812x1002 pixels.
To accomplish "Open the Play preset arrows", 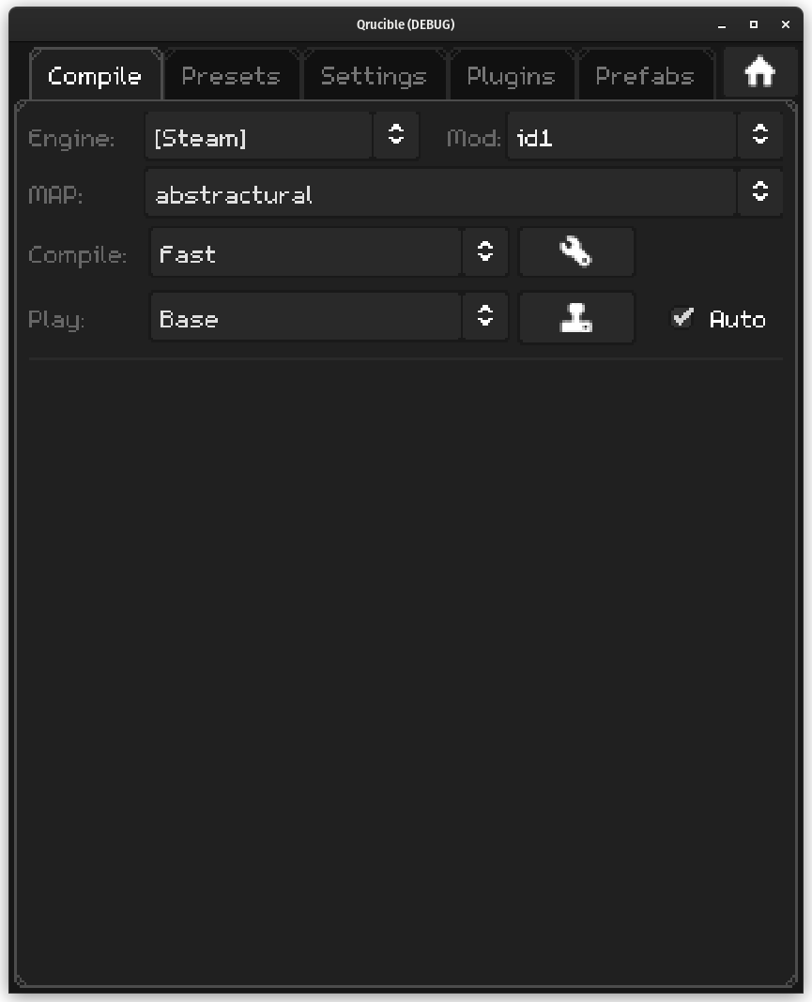I will (x=484, y=317).
